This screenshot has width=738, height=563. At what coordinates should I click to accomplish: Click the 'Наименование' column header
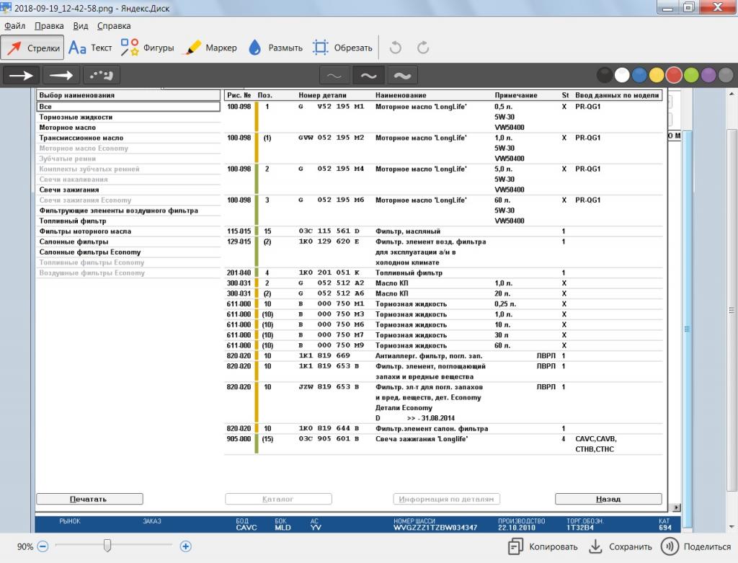pyautogui.click(x=401, y=95)
